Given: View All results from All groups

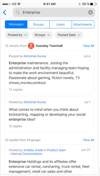Looking at the screenshot, I should pyautogui.click(x=88, y=140).
